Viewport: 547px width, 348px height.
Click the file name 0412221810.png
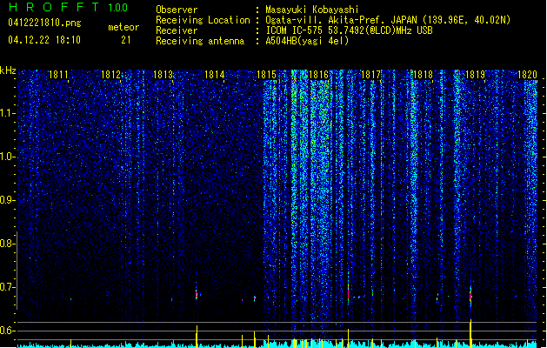[44, 23]
